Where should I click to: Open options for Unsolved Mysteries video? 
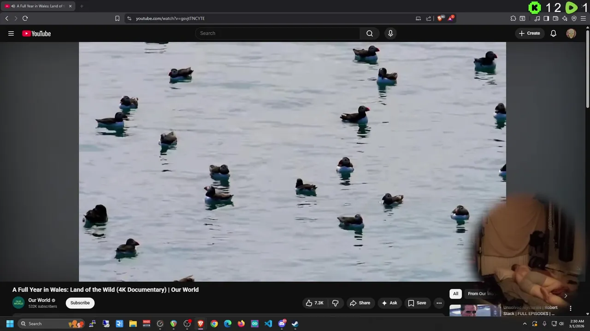[x=571, y=308]
